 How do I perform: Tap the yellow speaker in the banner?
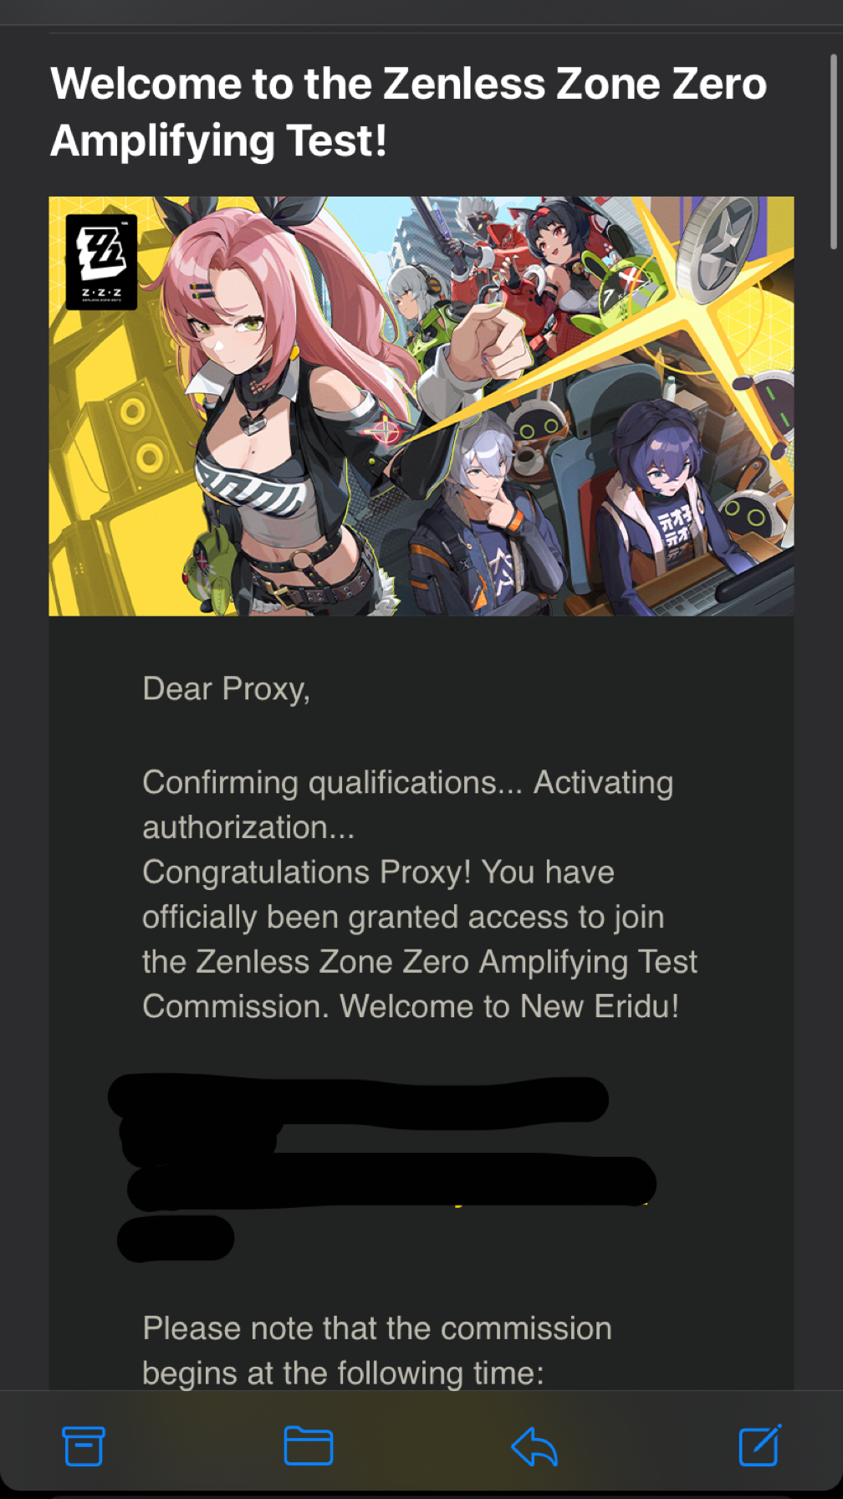tap(135, 435)
